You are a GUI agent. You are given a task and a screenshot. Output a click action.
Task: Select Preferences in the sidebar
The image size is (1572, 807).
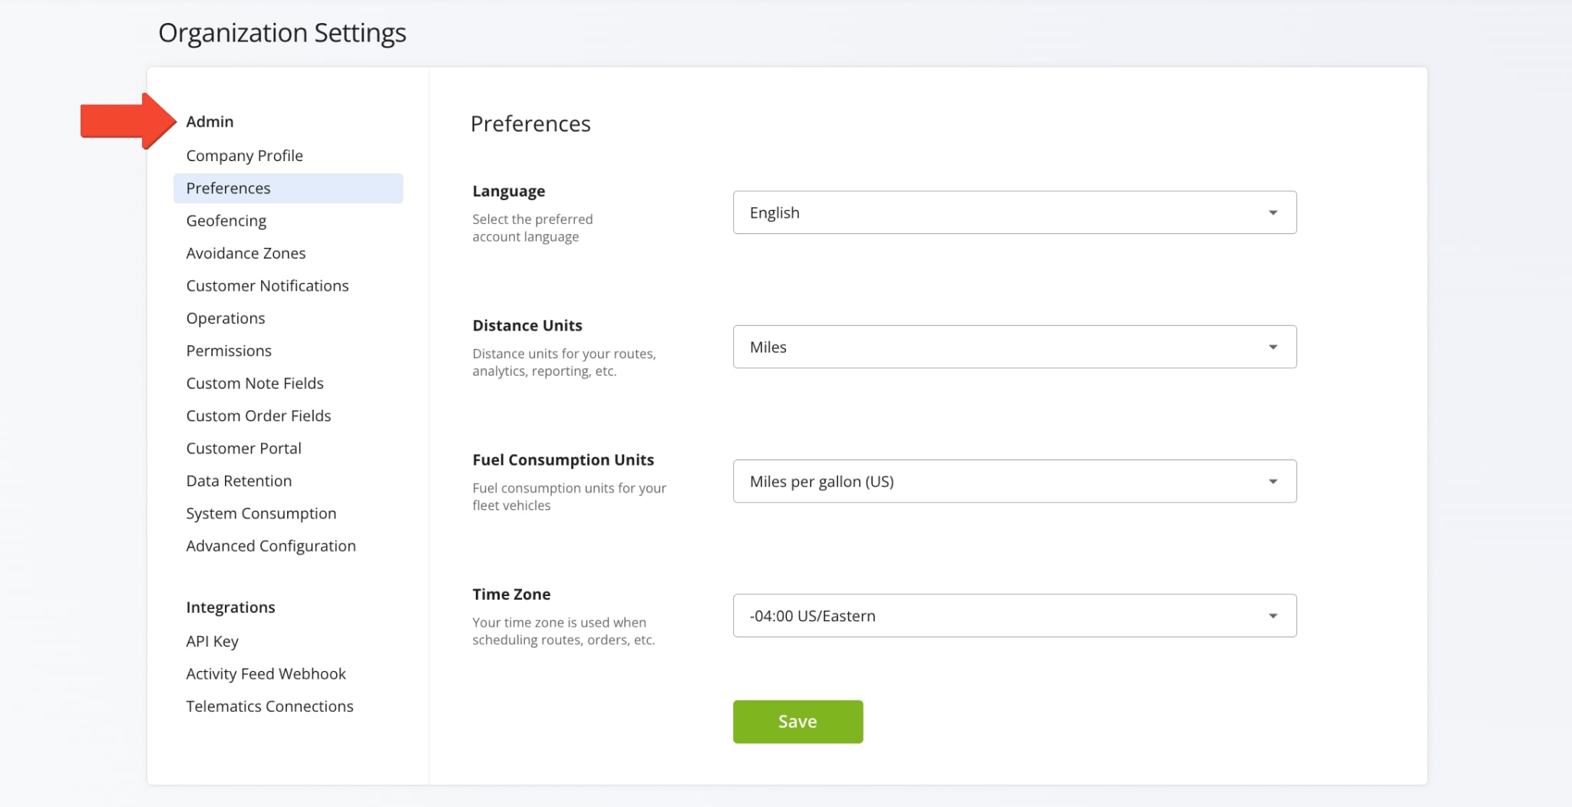[229, 189]
